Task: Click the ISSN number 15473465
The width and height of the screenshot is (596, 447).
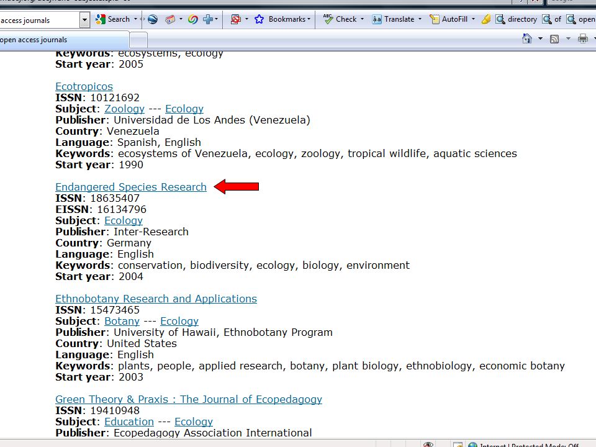Action: tap(115, 310)
